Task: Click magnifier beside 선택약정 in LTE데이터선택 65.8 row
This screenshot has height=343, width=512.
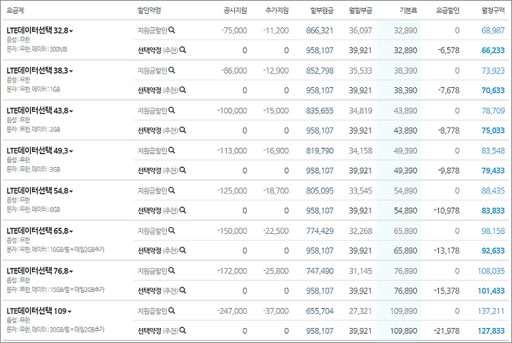Action: pos(183,251)
